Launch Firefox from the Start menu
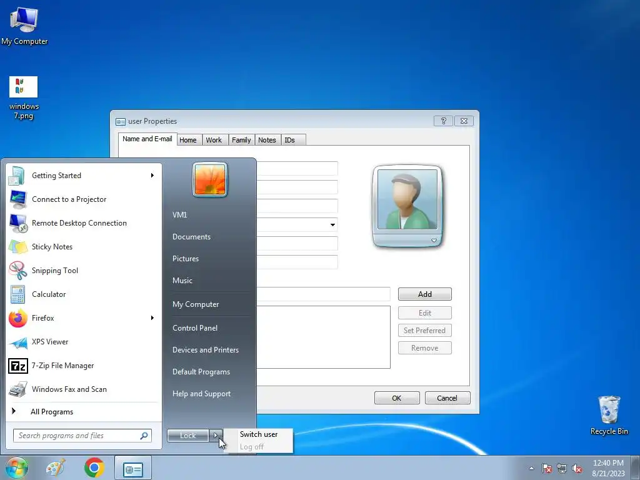The width and height of the screenshot is (640, 480). pyautogui.click(x=84, y=318)
